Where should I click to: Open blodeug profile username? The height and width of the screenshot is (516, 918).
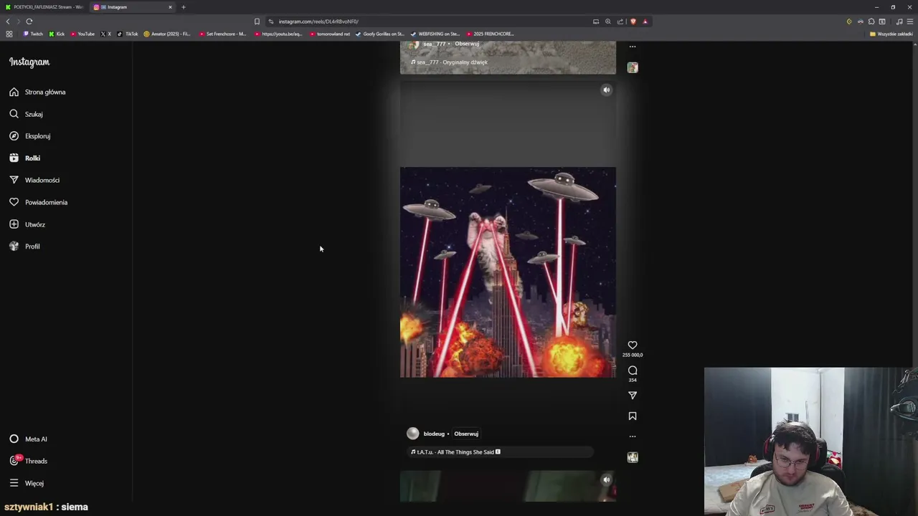click(x=434, y=434)
